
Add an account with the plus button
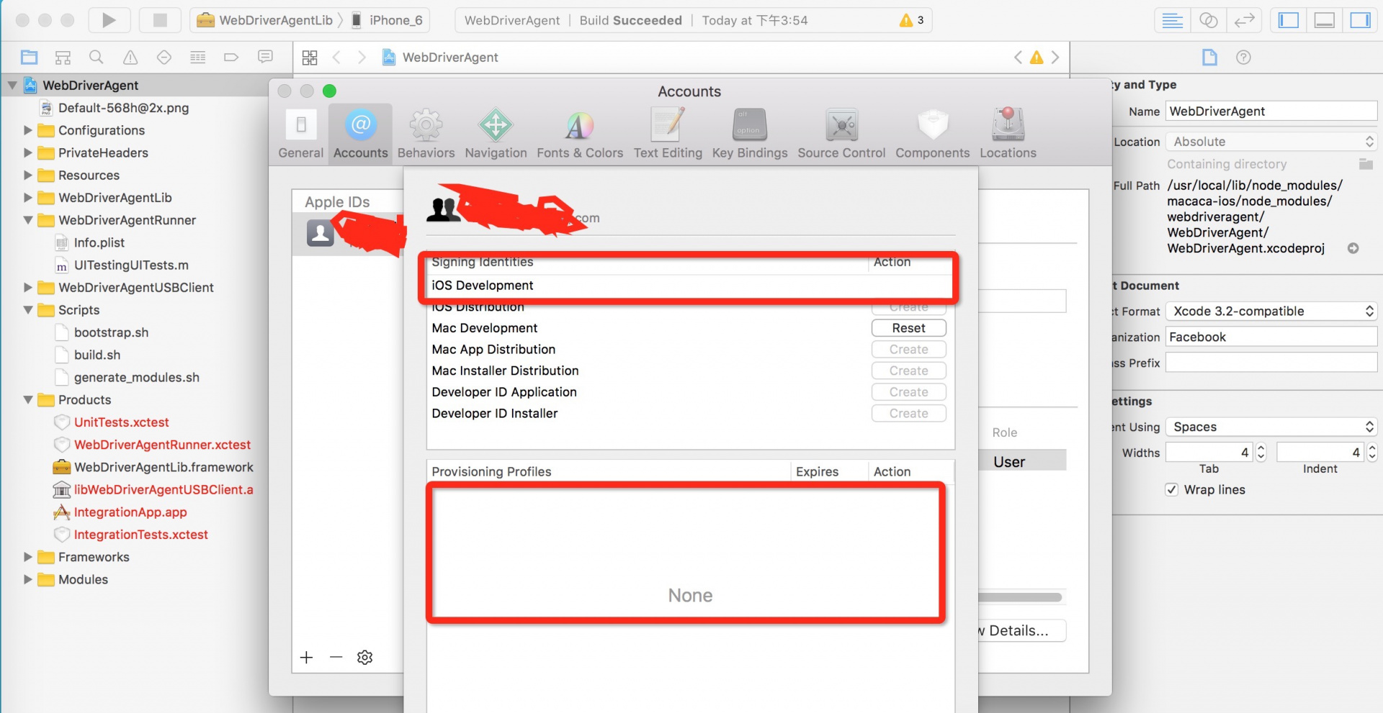(307, 657)
